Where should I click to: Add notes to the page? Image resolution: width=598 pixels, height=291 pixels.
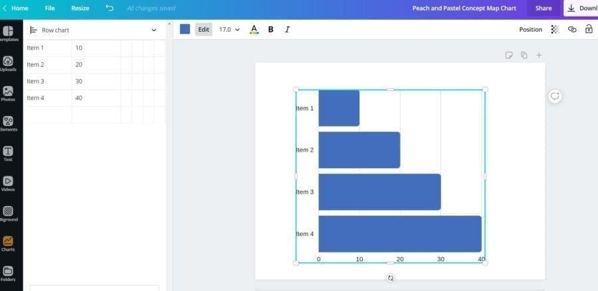point(509,55)
